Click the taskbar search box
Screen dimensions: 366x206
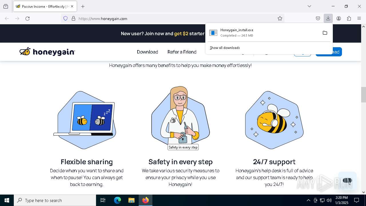55,200
